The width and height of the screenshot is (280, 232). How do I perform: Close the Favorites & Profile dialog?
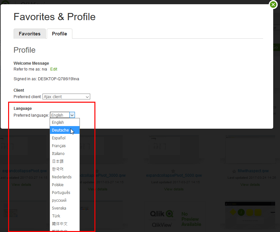[x=273, y=5]
